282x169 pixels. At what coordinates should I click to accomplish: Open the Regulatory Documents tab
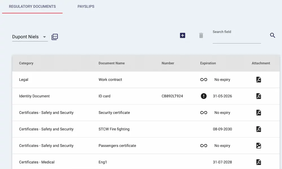click(32, 6)
